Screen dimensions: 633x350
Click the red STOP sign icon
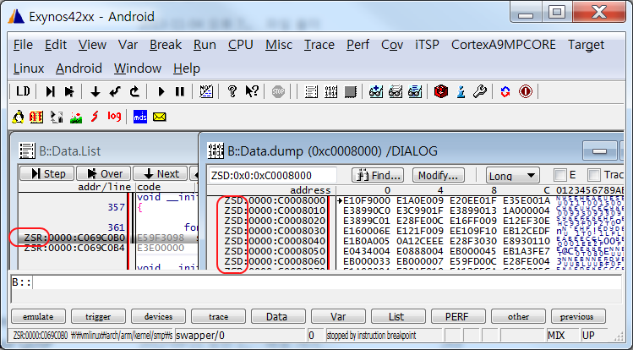[x=278, y=91]
